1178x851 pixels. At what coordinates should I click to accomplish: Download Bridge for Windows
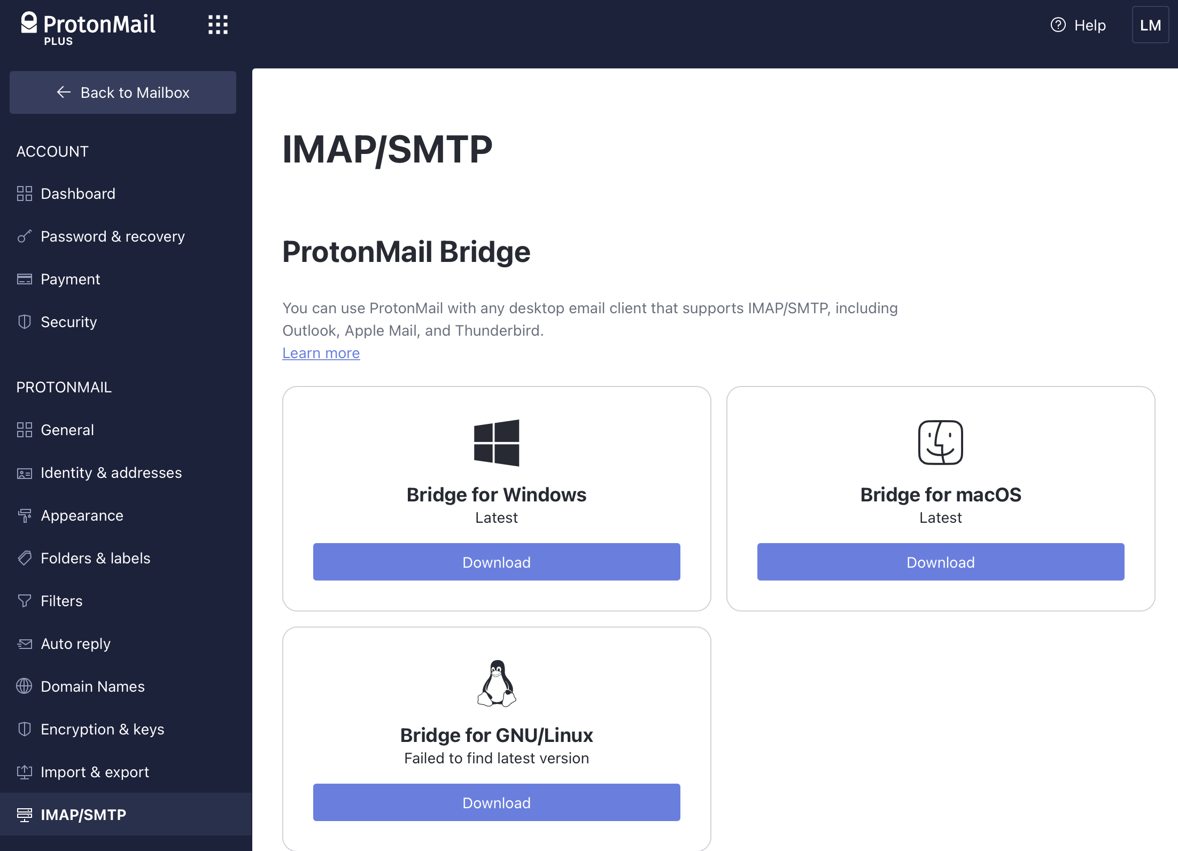click(x=497, y=562)
